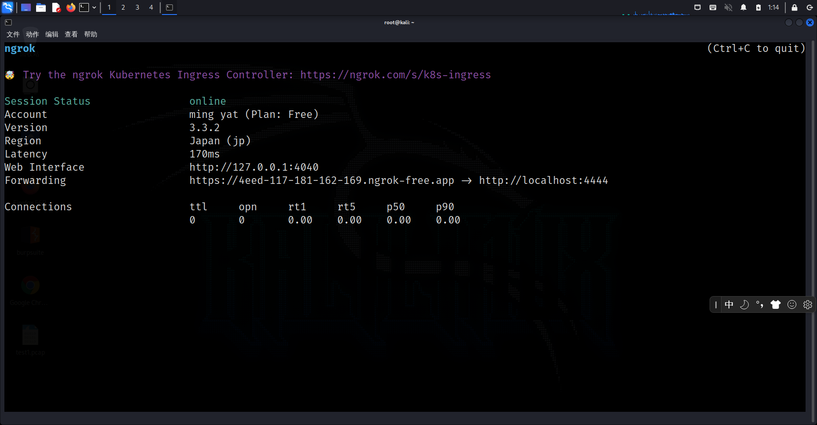
Task: Maximize the terminal window
Action: (799, 22)
